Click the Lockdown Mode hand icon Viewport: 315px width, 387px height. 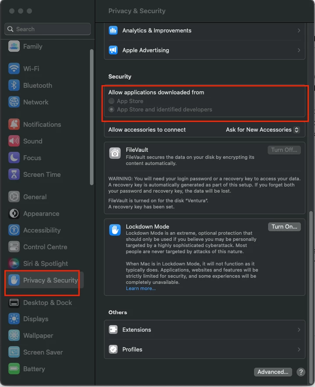click(115, 230)
